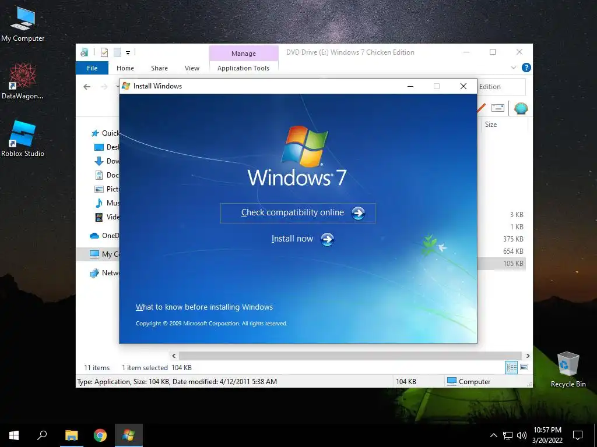Launch Google Chrome from the taskbar
597x447 pixels.
(100, 435)
